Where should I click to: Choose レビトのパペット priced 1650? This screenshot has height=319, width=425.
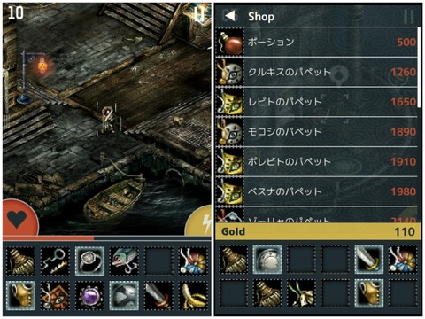click(317, 102)
